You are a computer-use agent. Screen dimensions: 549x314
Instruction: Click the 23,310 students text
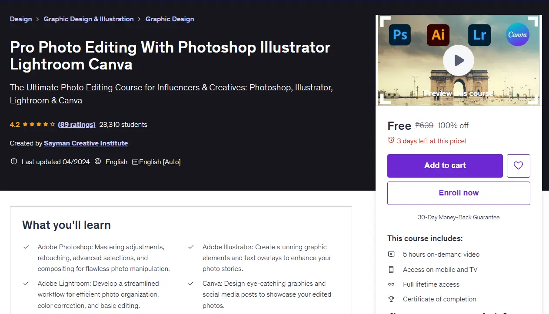pos(123,125)
